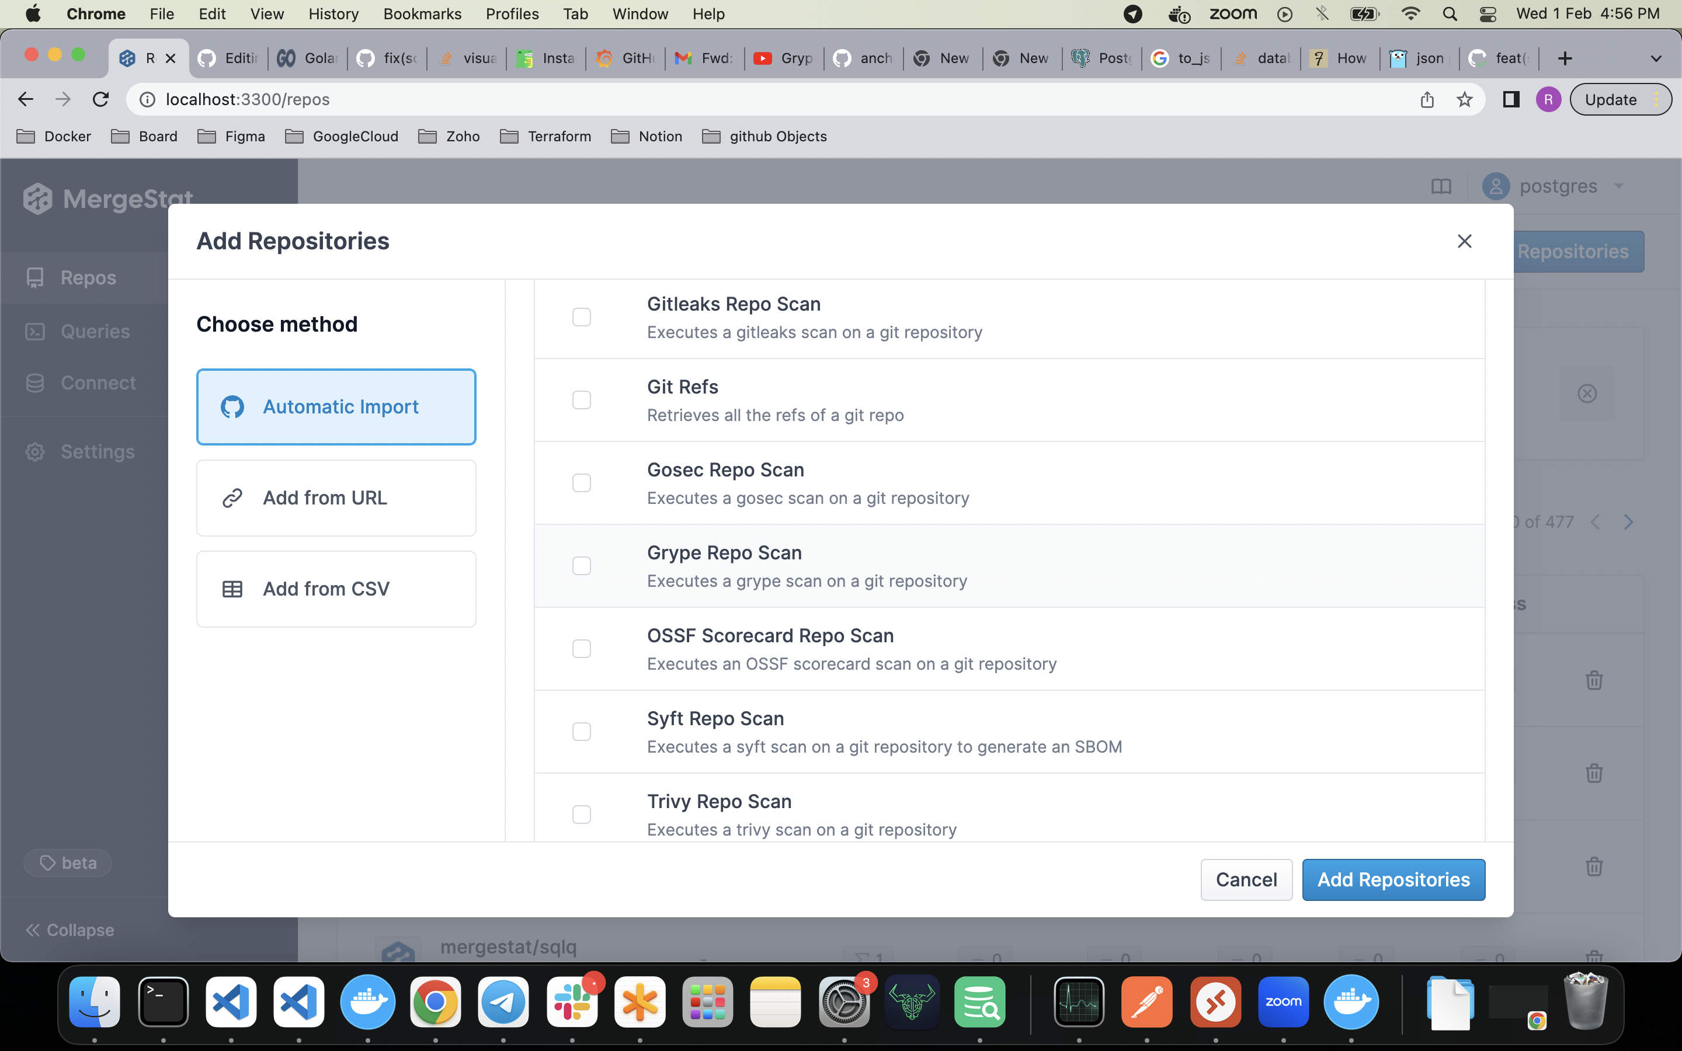Open the postgres user dropdown
This screenshot has width=1682, height=1051.
(x=1620, y=186)
